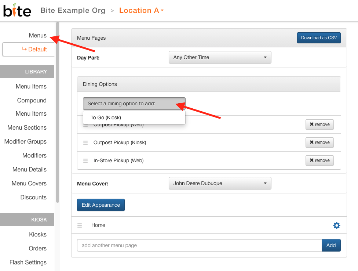Expand the Select a dining option dropdown
The height and width of the screenshot is (271, 358).
(134, 104)
